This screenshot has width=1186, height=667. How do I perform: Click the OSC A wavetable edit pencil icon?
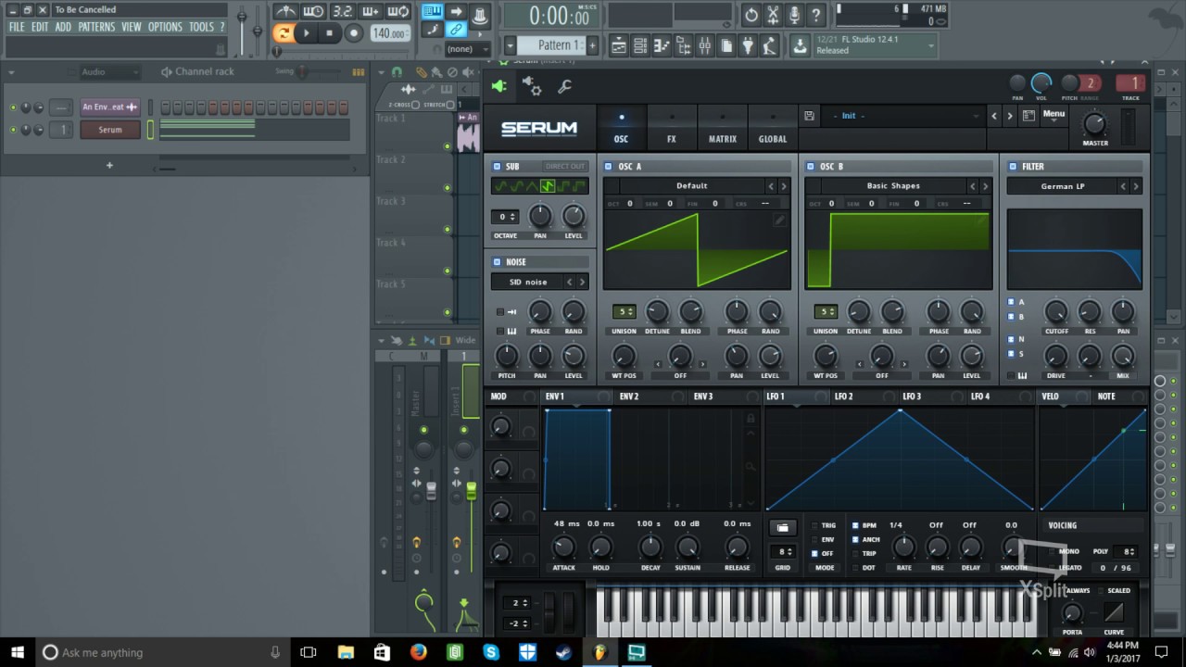pos(780,220)
